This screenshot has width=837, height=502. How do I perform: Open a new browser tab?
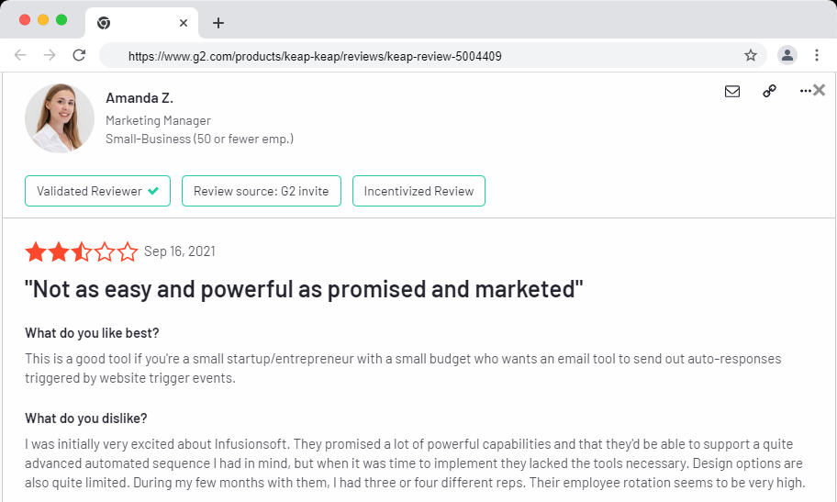(x=218, y=23)
